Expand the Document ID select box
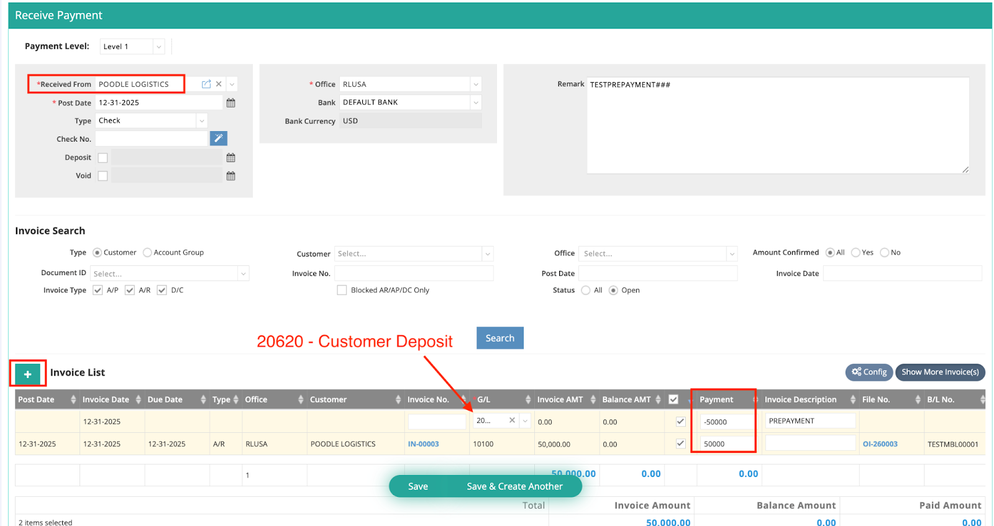Screen dimensions: 994x526 (x=243, y=274)
